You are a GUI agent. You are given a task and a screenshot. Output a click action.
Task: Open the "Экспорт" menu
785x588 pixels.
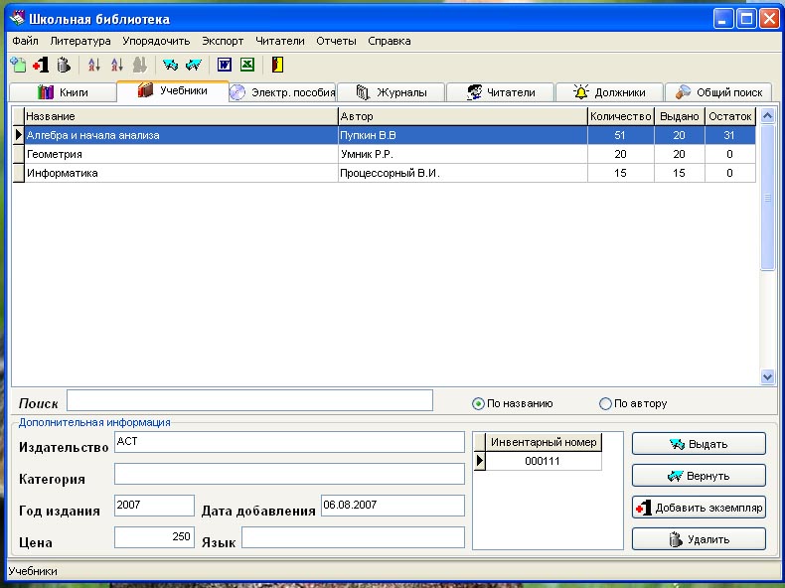tap(222, 41)
